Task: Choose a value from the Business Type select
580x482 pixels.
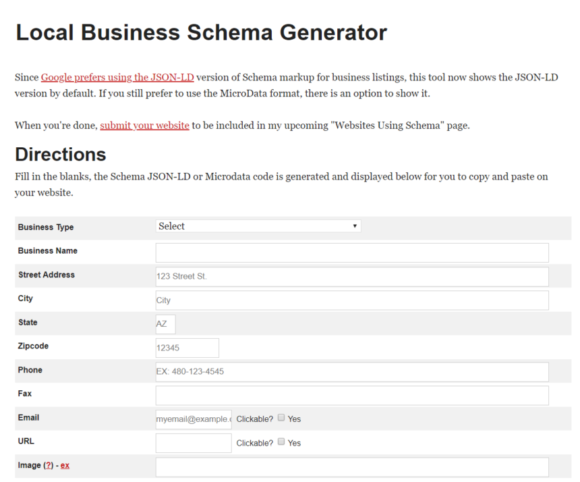Action: point(258,226)
